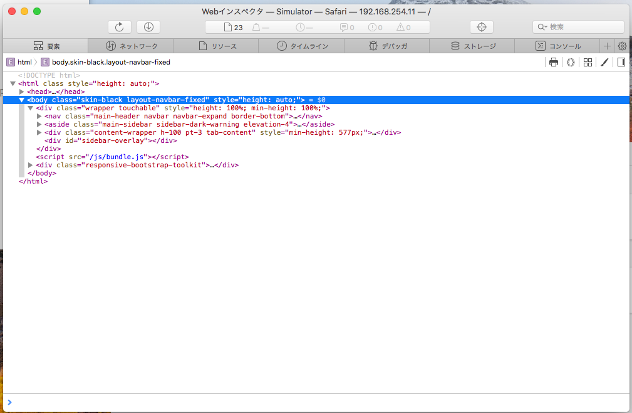This screenshot has width=632, height=413.
Task: Expand the responsive-bootstrap-toolkit div
Action: (x=31, y=165)
